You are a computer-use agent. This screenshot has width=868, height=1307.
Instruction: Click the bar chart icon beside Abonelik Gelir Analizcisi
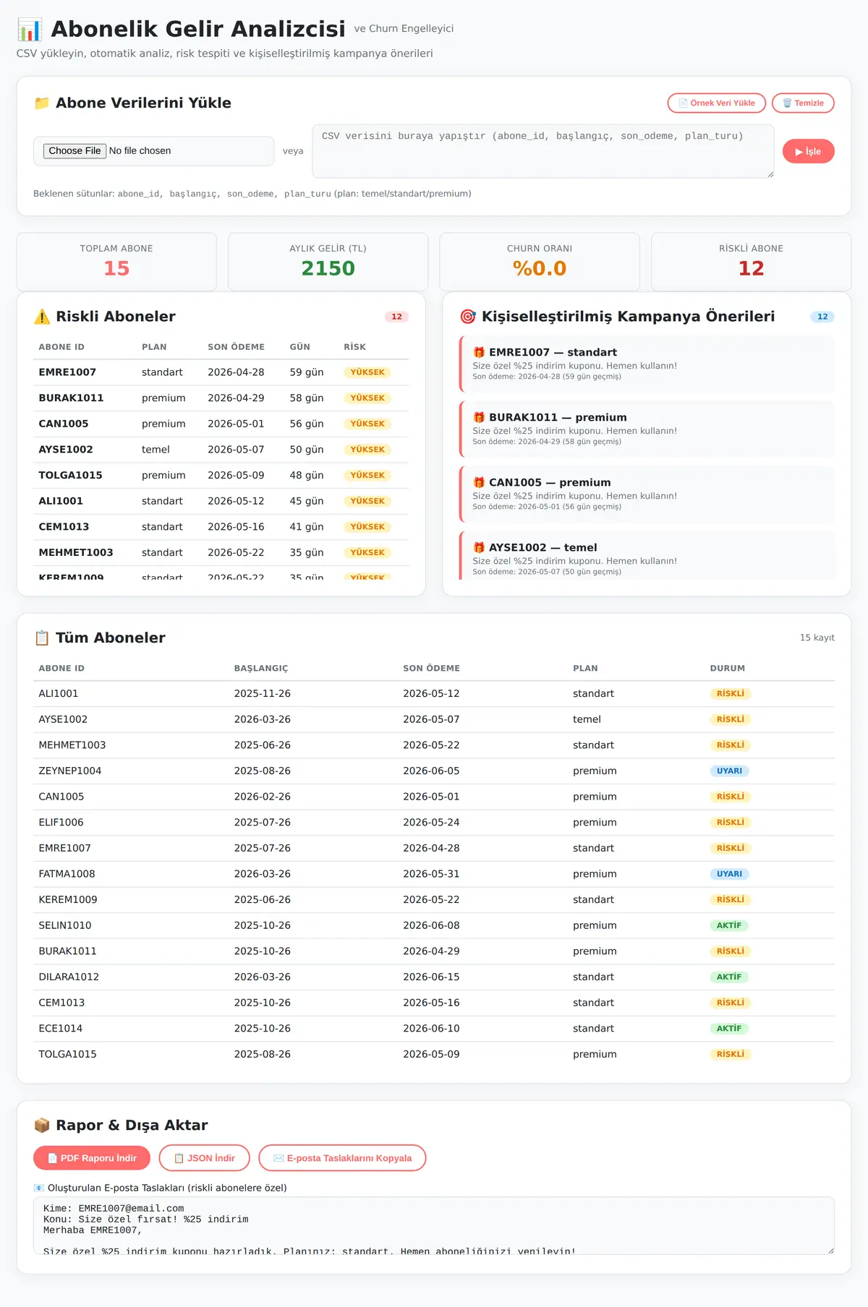30,30
